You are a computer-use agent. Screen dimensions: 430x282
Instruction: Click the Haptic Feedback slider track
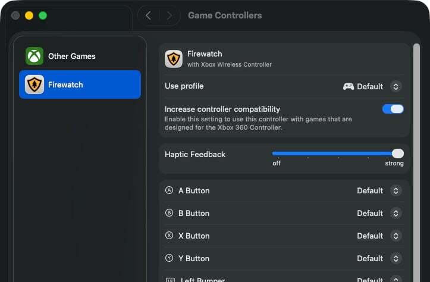pyautogui.click(x=333, y=153)
